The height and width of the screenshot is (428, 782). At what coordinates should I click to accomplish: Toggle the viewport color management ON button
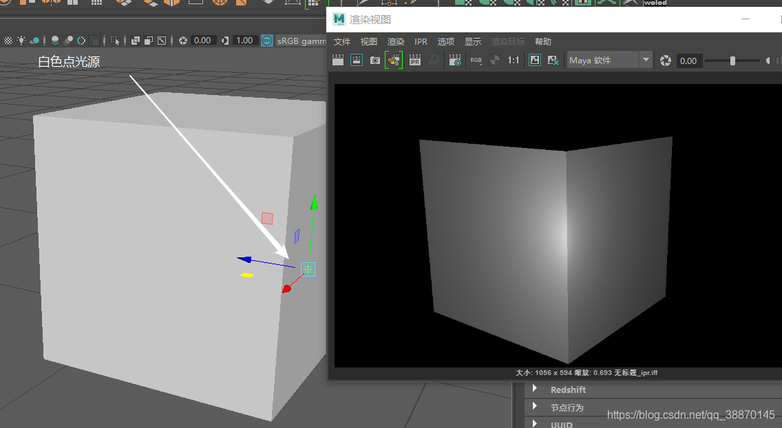[267, 41]
